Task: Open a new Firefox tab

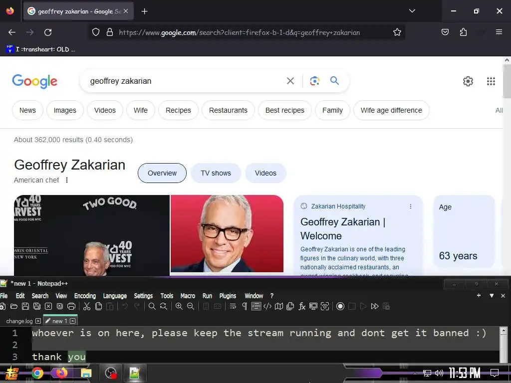Action: [x=144, y=11]
